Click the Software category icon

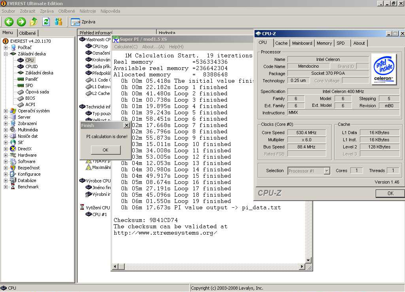[13, 161]
